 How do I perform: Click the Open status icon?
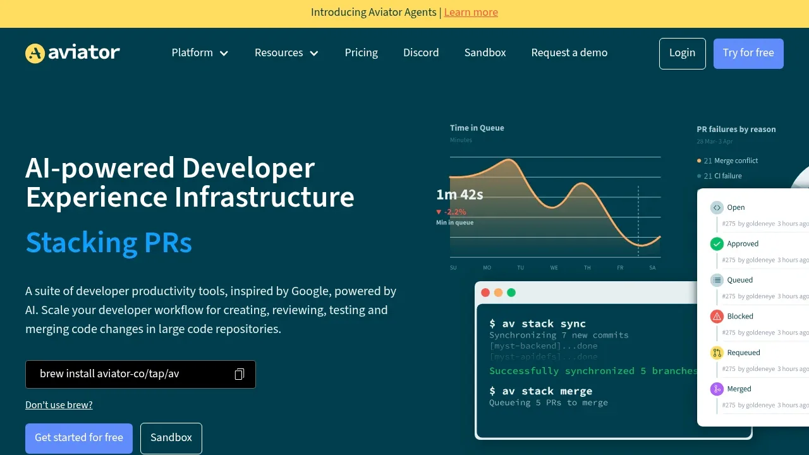point(717,207)
